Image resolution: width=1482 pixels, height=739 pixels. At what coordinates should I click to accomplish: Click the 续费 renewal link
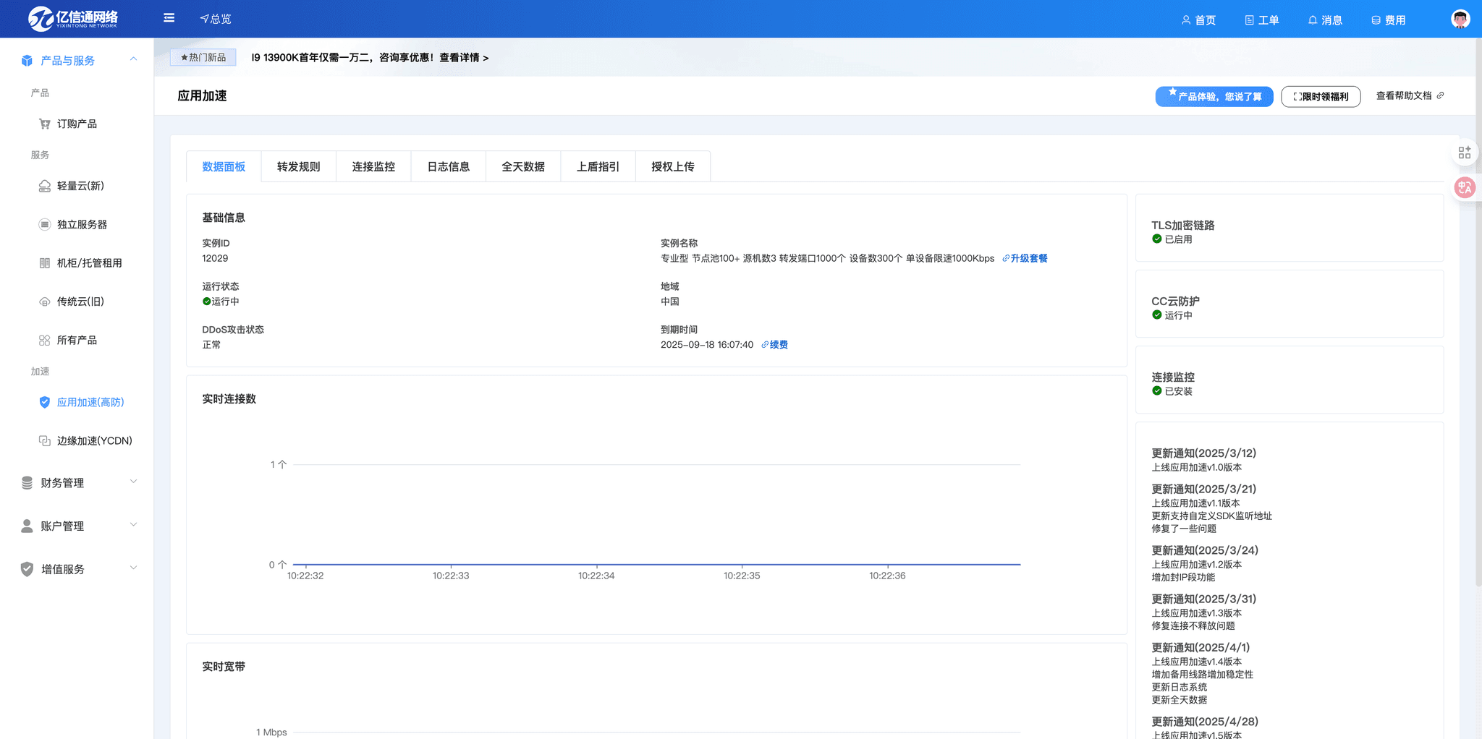[778, 345]
